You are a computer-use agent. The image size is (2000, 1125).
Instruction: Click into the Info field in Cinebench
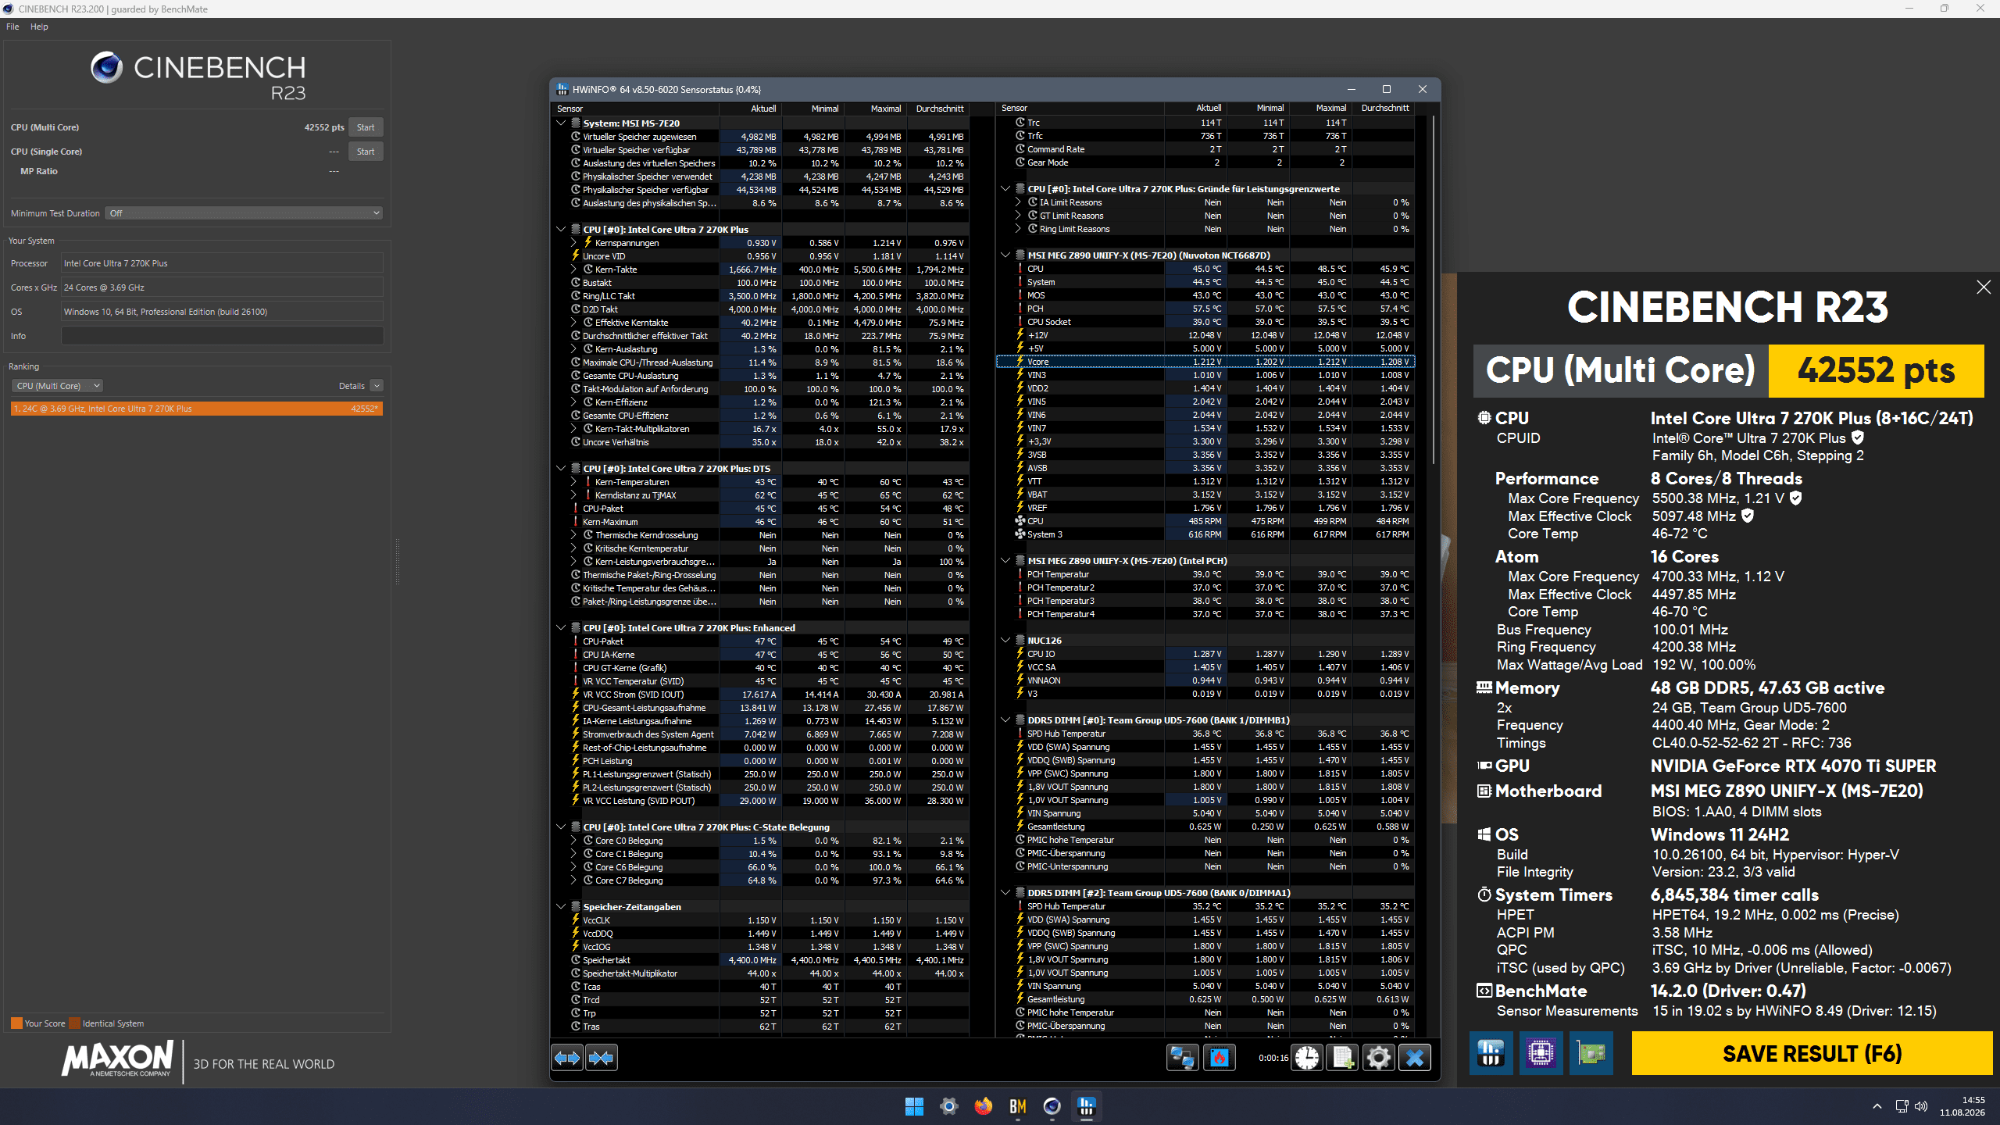pos(222,336)
